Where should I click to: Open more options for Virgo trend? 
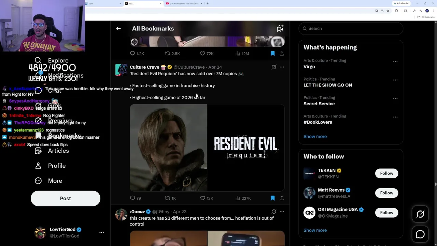tap(395, 61)
